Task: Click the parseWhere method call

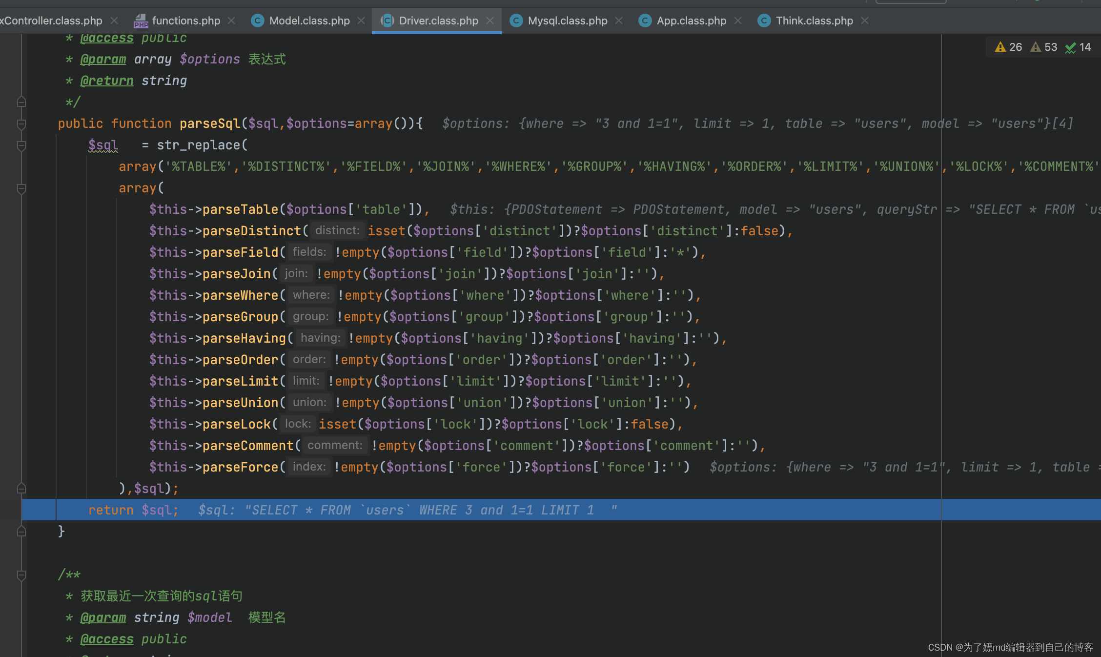Action: click(240, 295)
